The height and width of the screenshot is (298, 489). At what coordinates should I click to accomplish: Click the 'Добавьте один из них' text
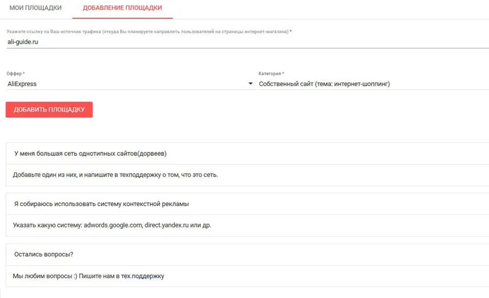[115, 175]
